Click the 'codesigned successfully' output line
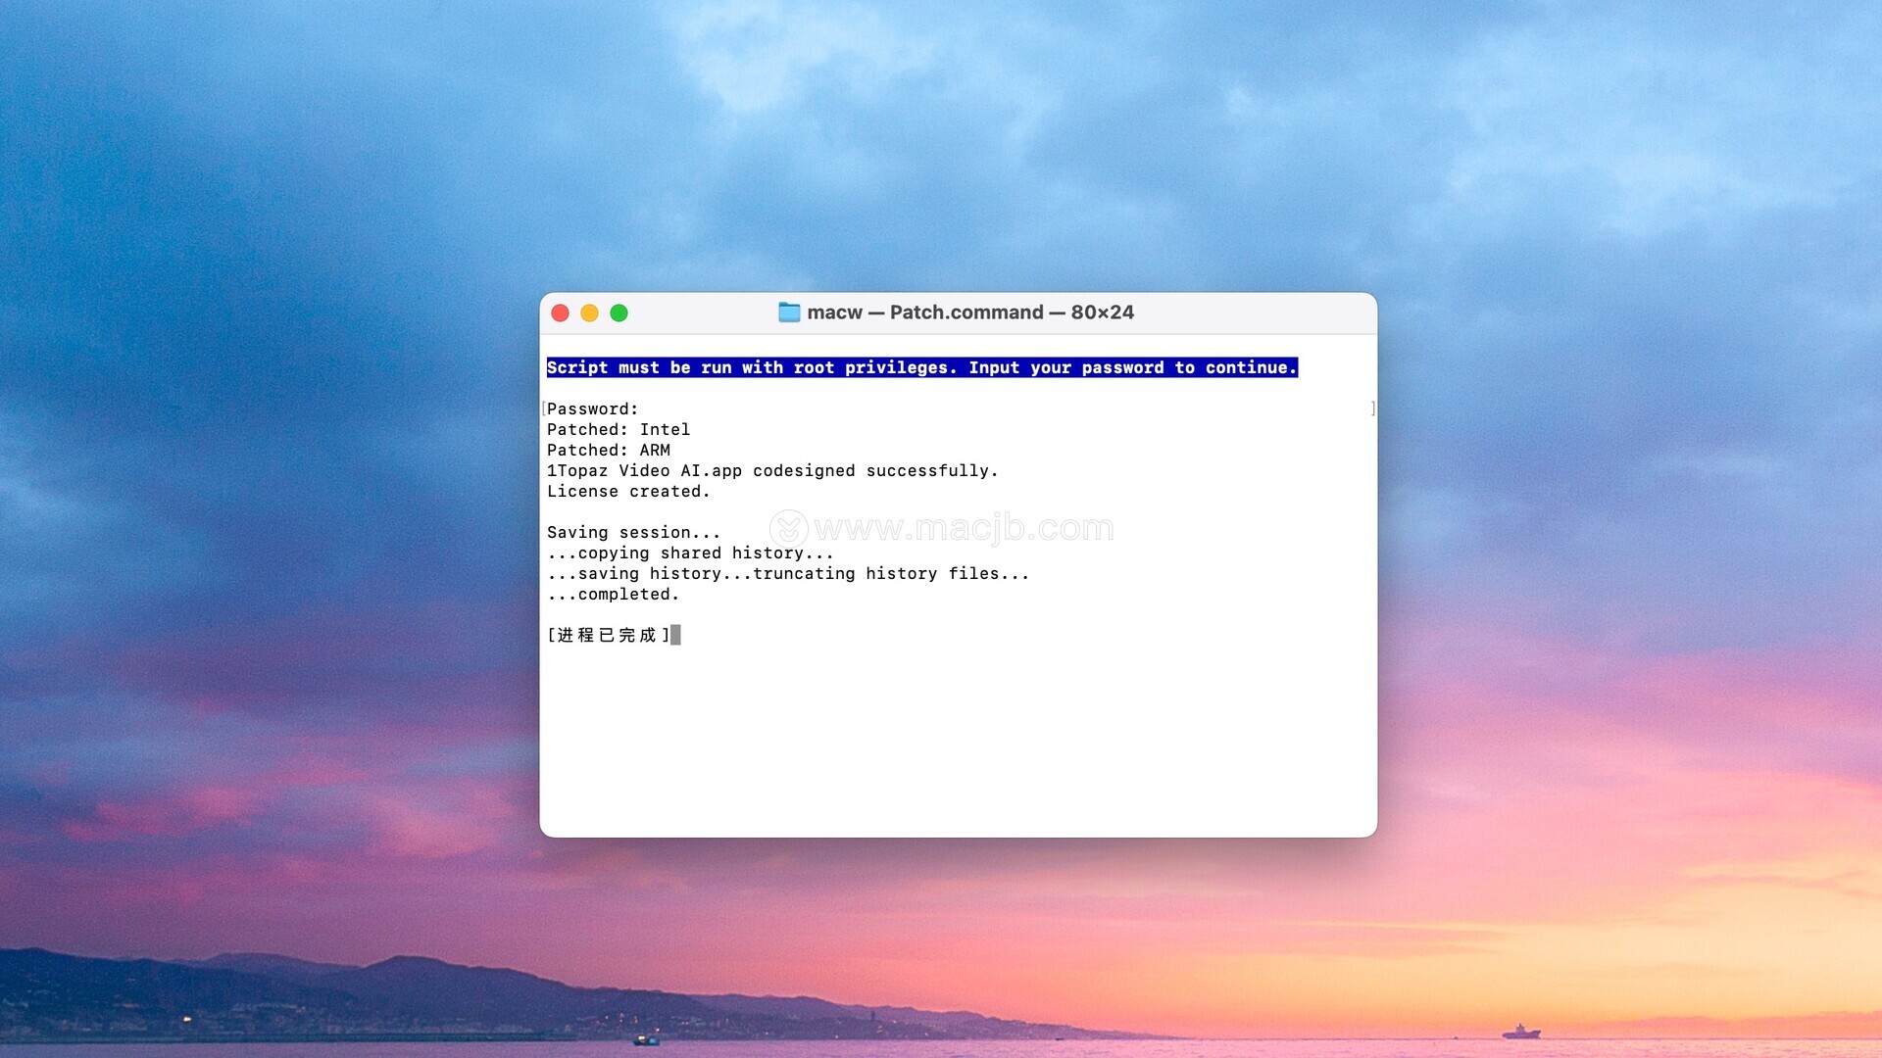 coord(772,470)
